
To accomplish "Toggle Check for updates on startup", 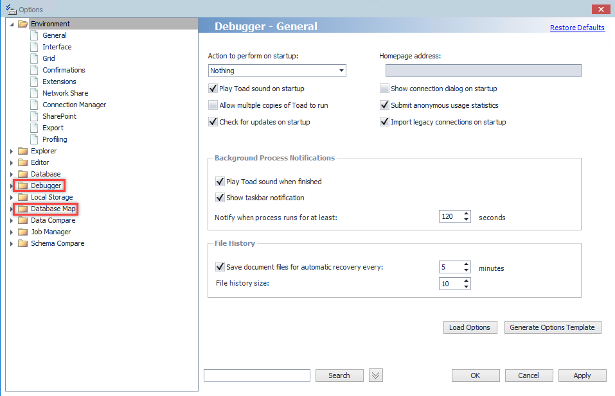I will [x=213, y=122].
